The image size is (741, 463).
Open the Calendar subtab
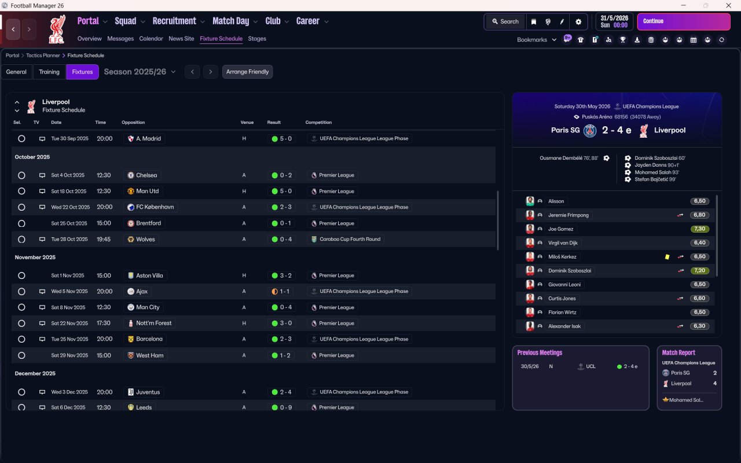coord(151,39)
